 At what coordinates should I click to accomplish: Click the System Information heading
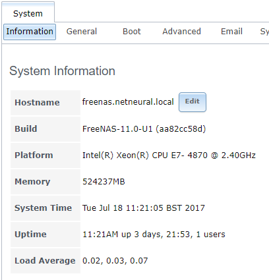click(62, 71)
